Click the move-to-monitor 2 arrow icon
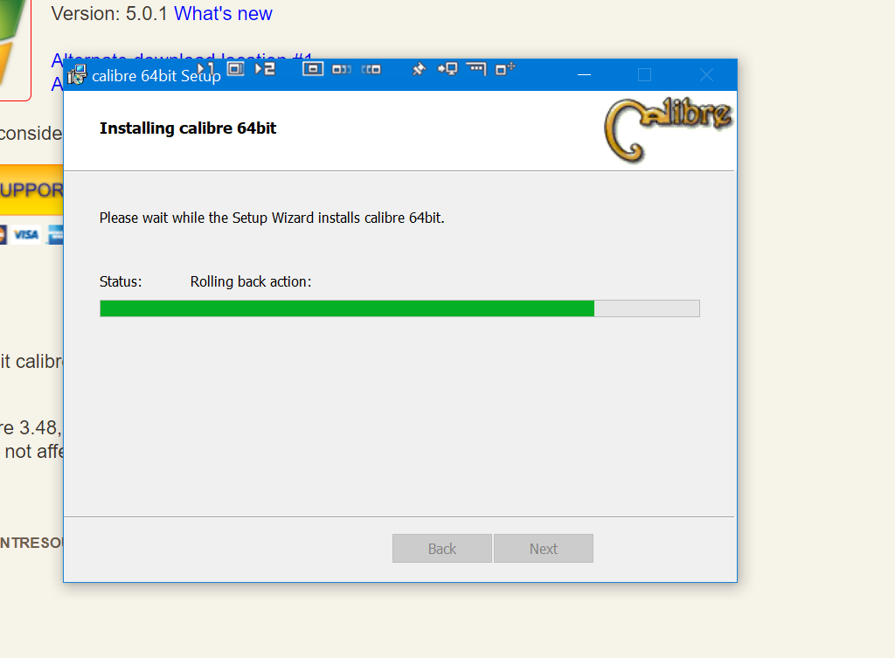The height and width of the screenshot is (658, 895). [x=266, y=69]
